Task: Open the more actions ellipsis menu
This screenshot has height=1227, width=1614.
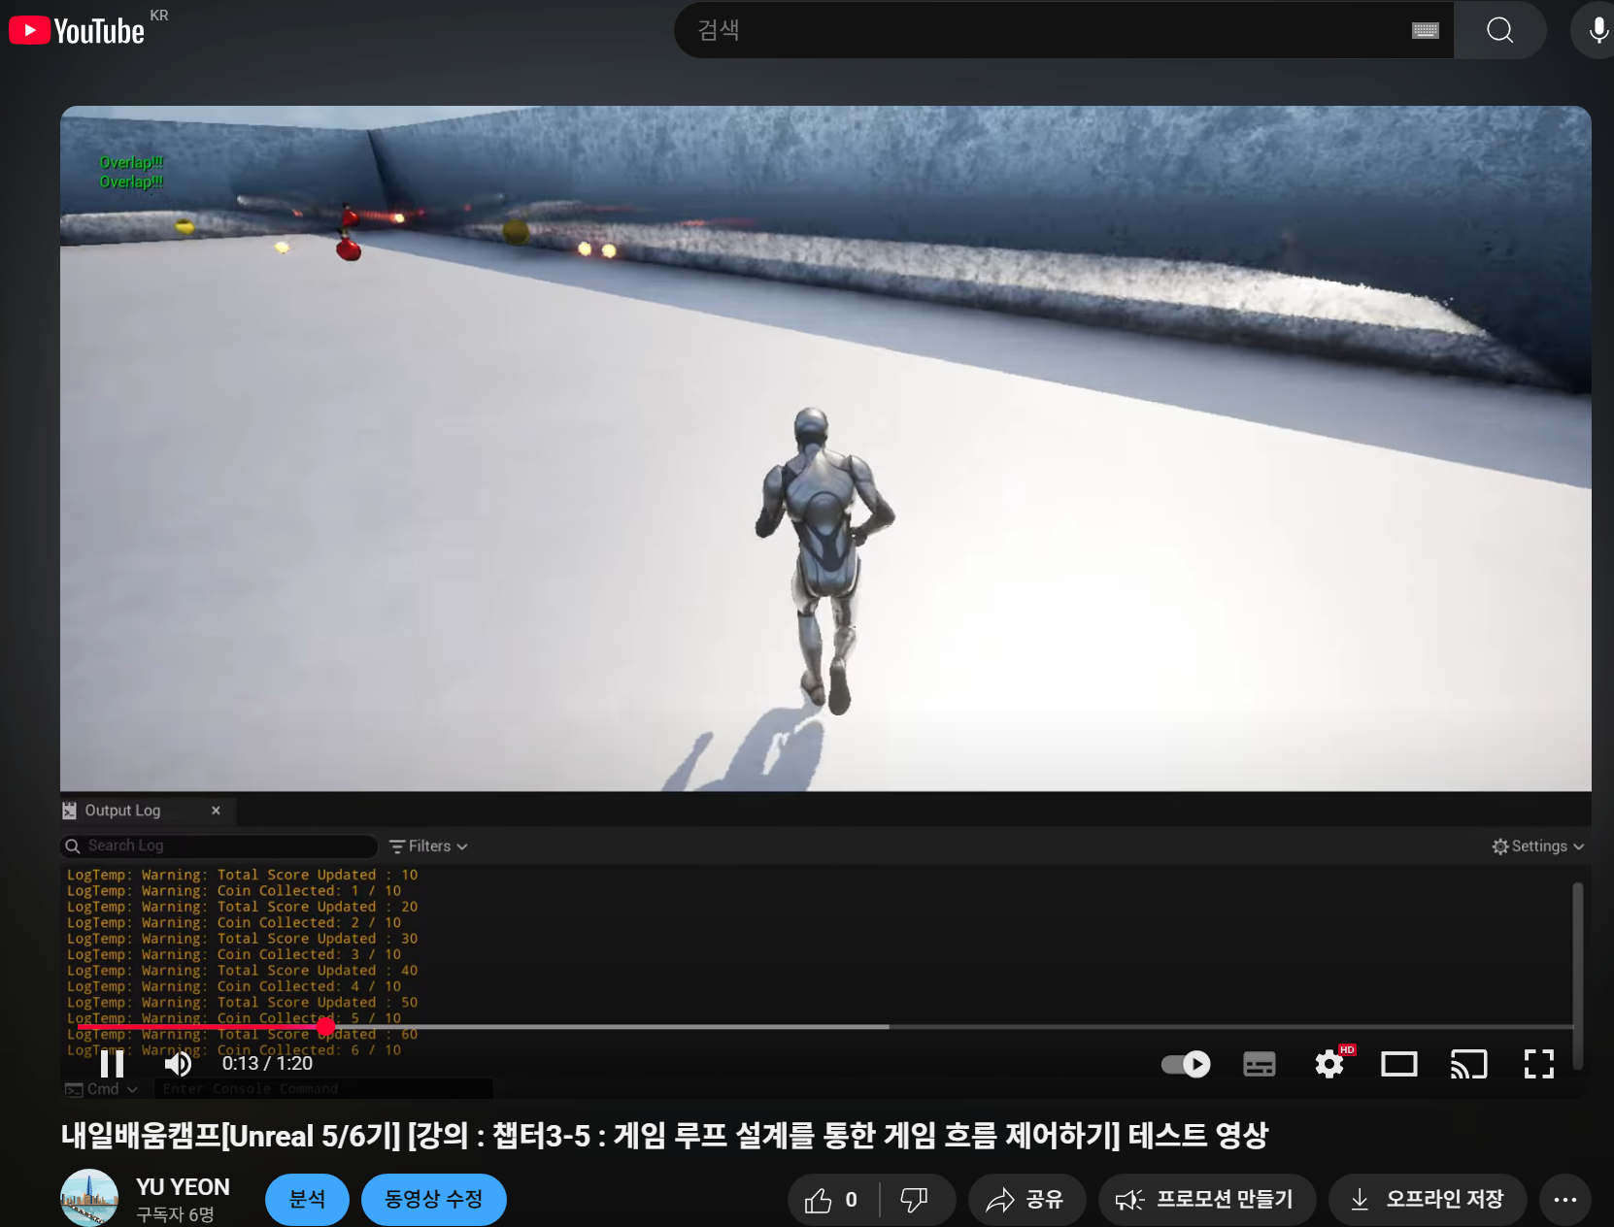Action: [x=1565, y=1200]
